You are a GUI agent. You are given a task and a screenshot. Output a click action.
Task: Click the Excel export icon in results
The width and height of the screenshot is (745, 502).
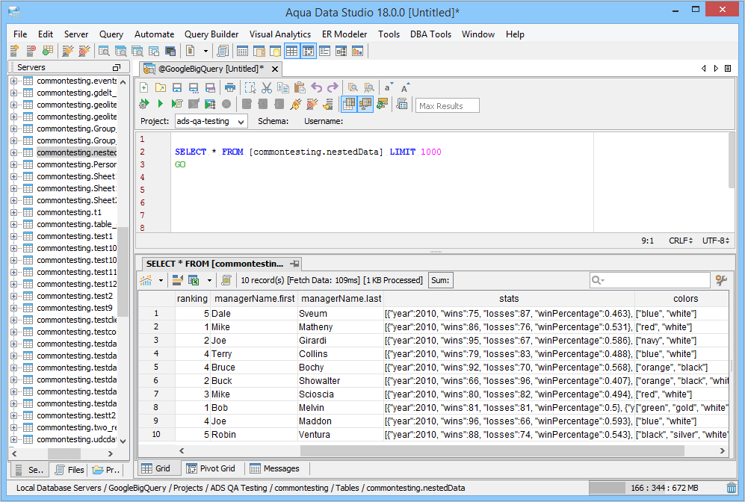194,280
